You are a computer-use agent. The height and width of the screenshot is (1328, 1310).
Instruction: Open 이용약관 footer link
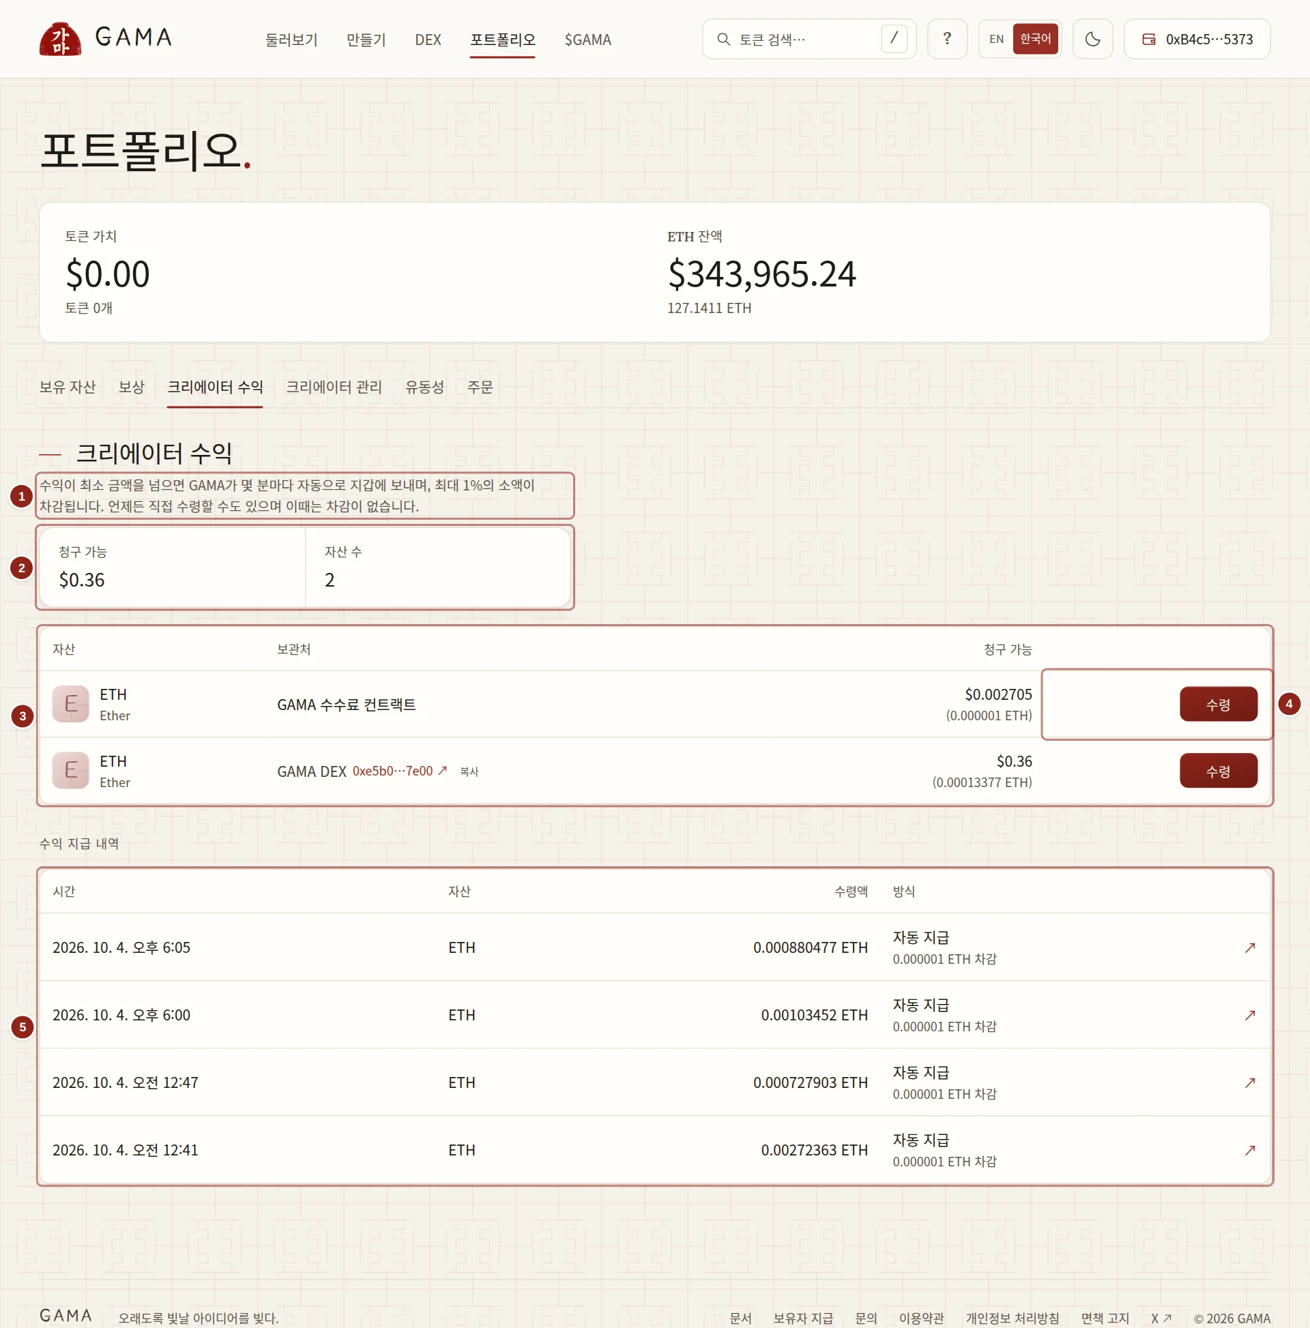(922, 1318)
